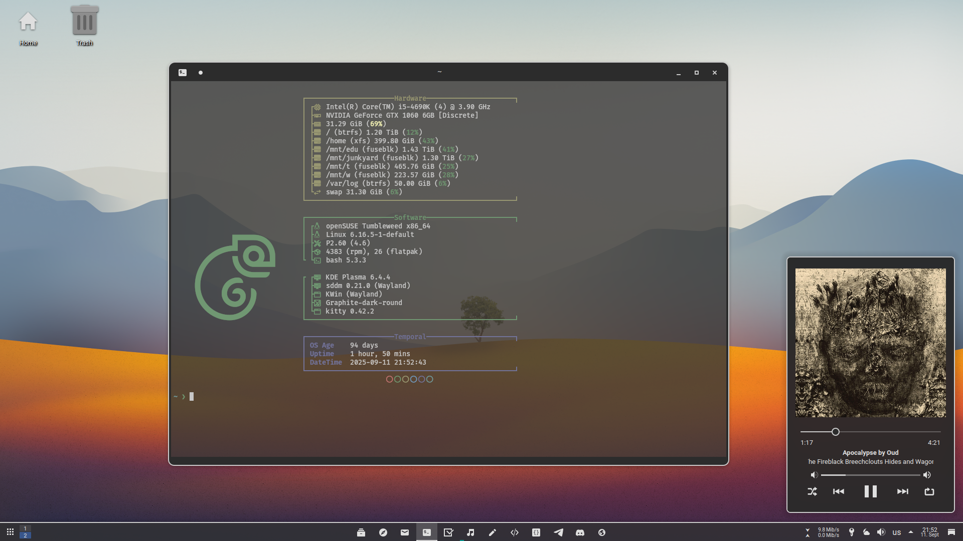Click the 'Uptime' label in terminal
Viewport: 963px width, 541px height.
pos(322,354)
